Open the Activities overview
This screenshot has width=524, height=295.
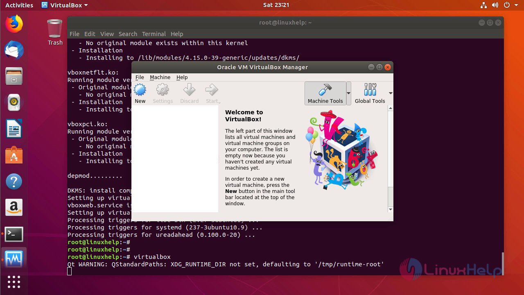[19, 5]
